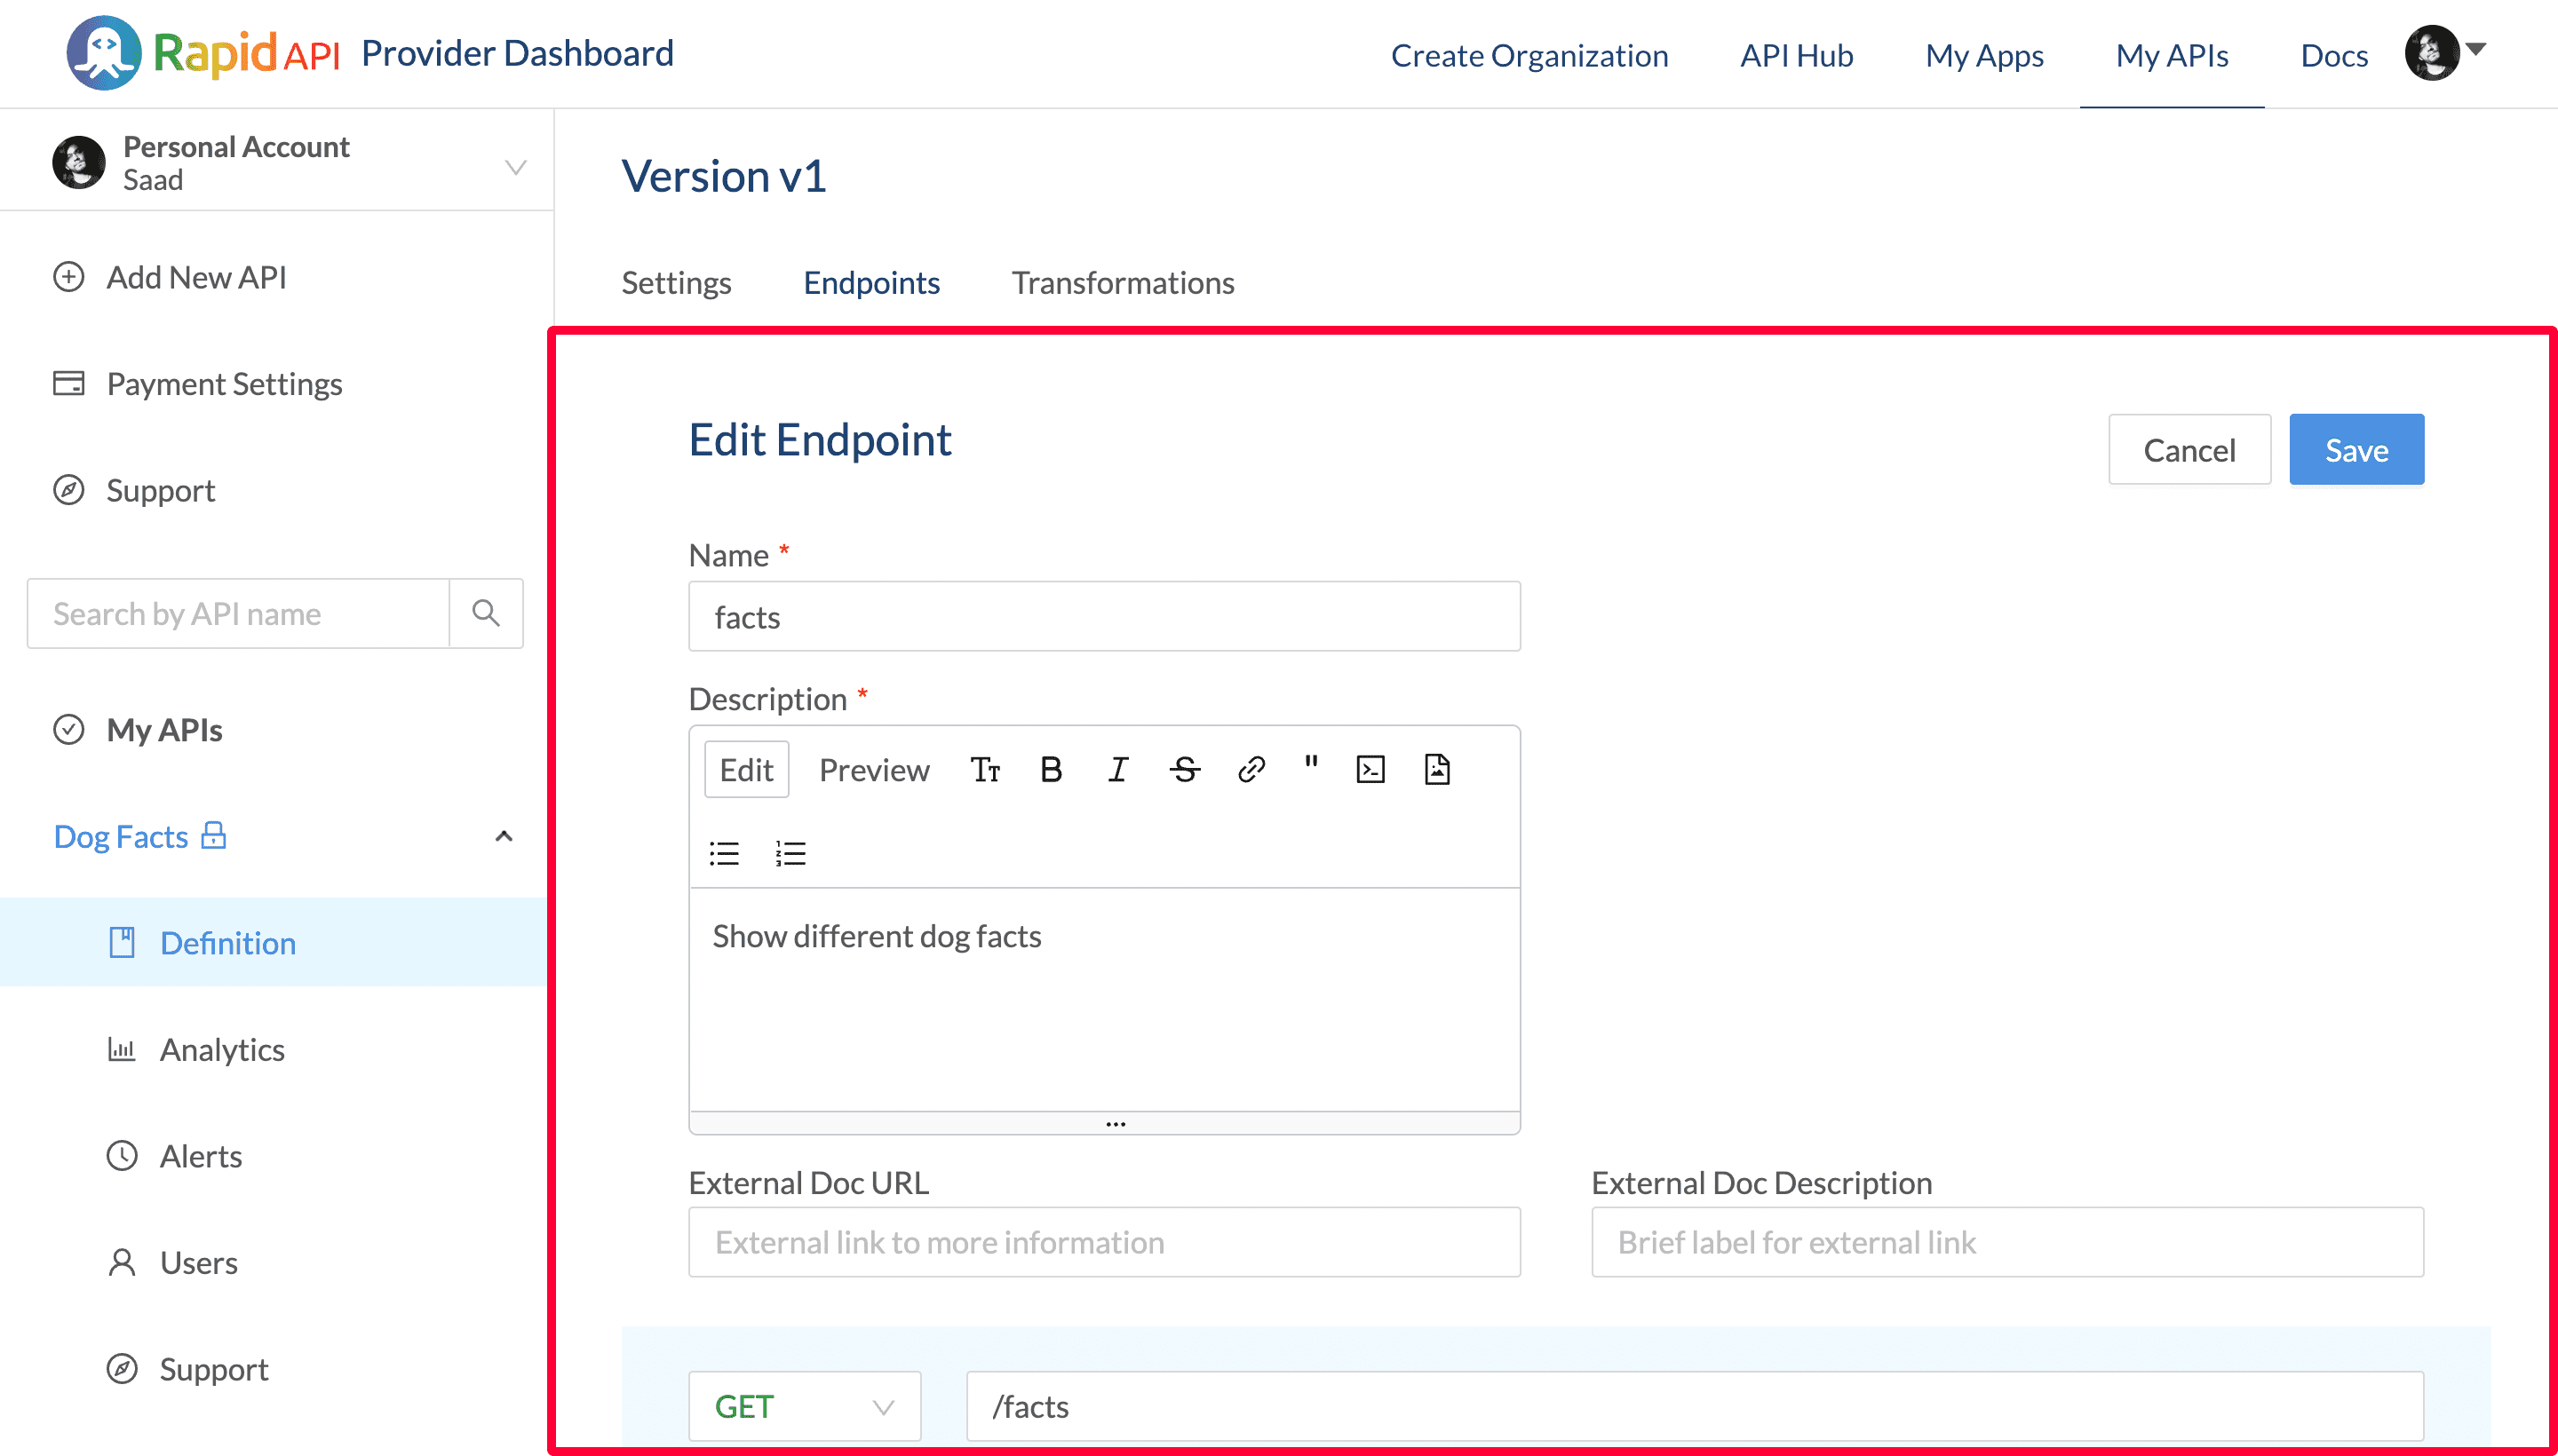Switch to the Settings tab
Image resolution: width=2558 pixels, height=1456 pixels.
coord(677,281)
